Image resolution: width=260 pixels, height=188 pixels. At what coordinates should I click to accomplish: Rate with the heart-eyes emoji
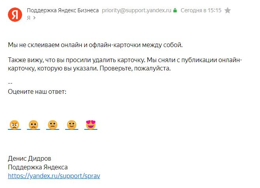pyautogui.click(x=91, y=125)
